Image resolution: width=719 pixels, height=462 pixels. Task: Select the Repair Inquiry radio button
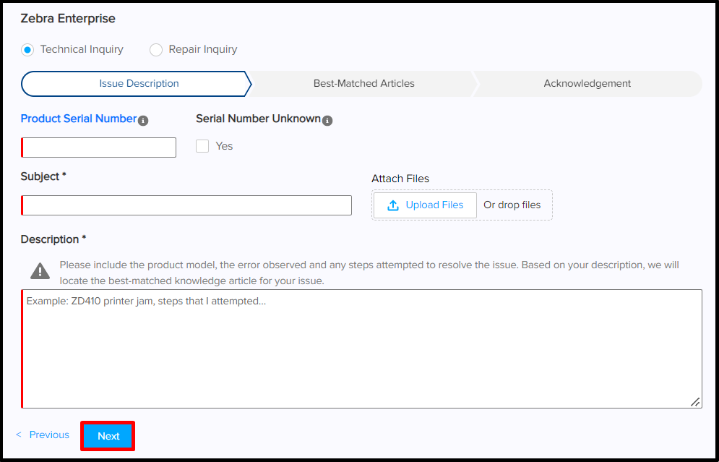point(156,49)
